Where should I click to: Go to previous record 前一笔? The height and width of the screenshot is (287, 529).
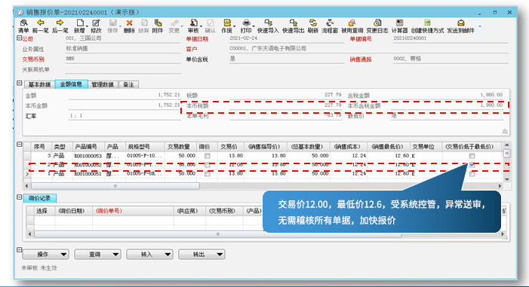pyautogui.click(x=41, y=26)
